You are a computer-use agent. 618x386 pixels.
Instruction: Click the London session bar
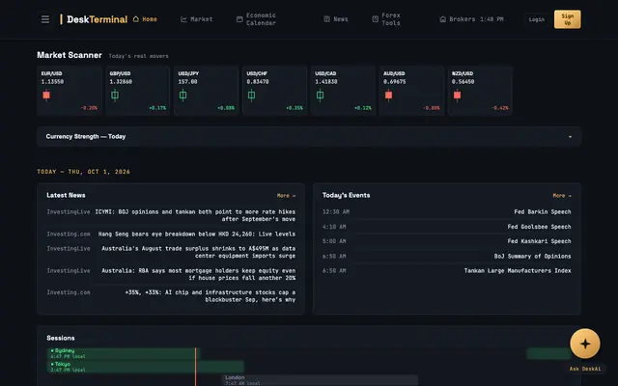pos(320,380)
